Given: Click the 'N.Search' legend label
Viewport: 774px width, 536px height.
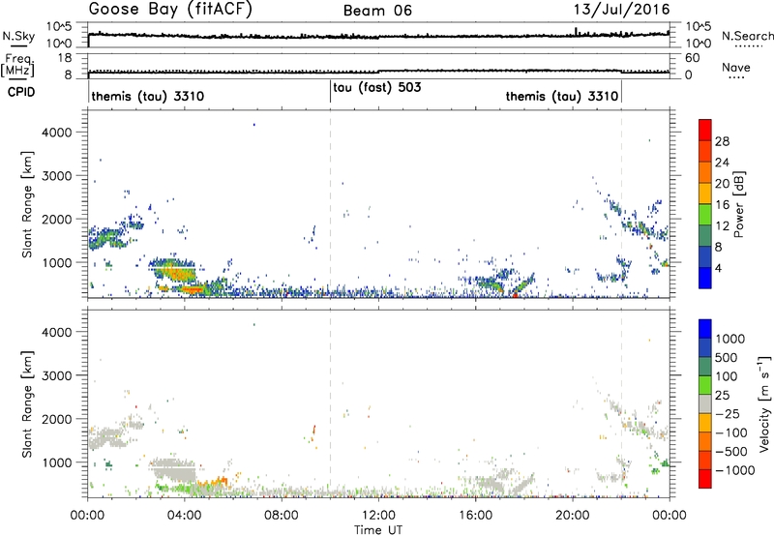Looking at the screenshot, I should coord(747,36).
